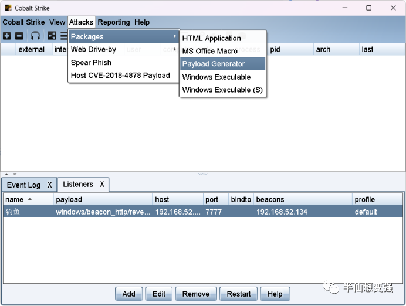
Task: Sort listeners by bindto column
Action: (241, 199)
